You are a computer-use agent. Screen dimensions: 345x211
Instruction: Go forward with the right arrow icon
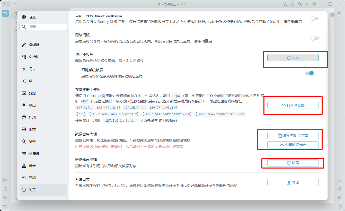tap(29, 4)
